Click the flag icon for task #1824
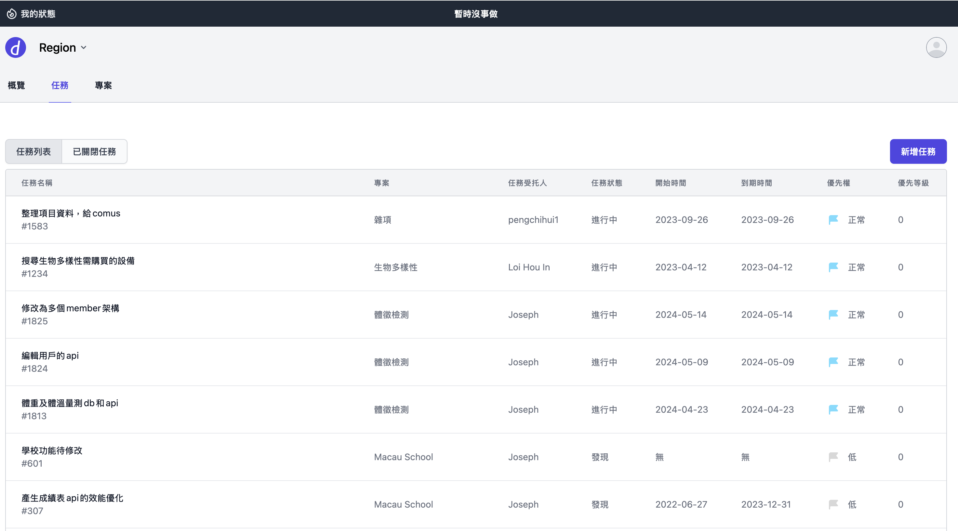958x531 pixels. [833, 362]
